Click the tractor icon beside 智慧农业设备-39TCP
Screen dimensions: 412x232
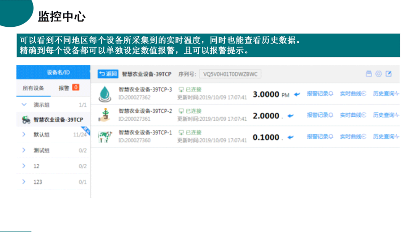[x=26, y=120]
